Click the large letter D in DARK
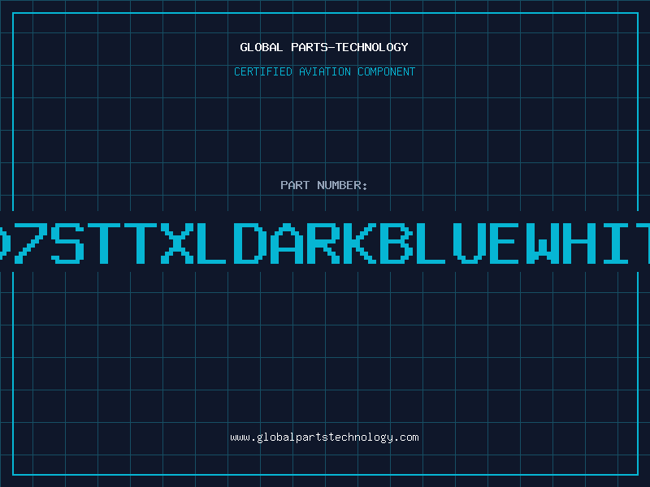 pos(250,243)
